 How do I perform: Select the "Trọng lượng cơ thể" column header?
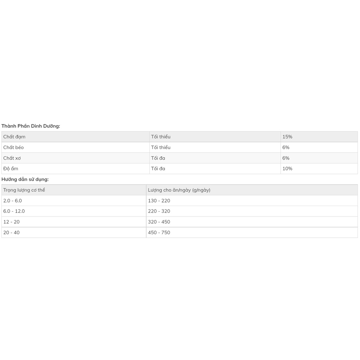pyautogui.click(x=24, y=190)
